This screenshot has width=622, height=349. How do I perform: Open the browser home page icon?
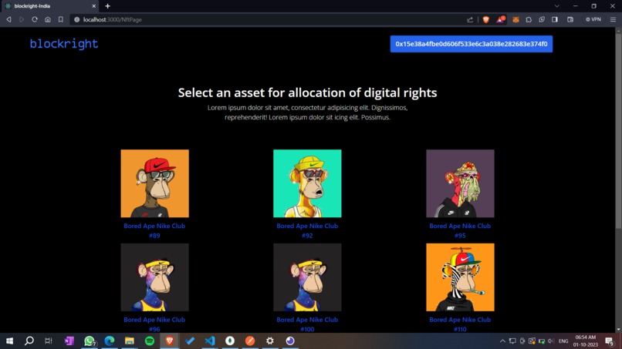(x=48, y=19)
